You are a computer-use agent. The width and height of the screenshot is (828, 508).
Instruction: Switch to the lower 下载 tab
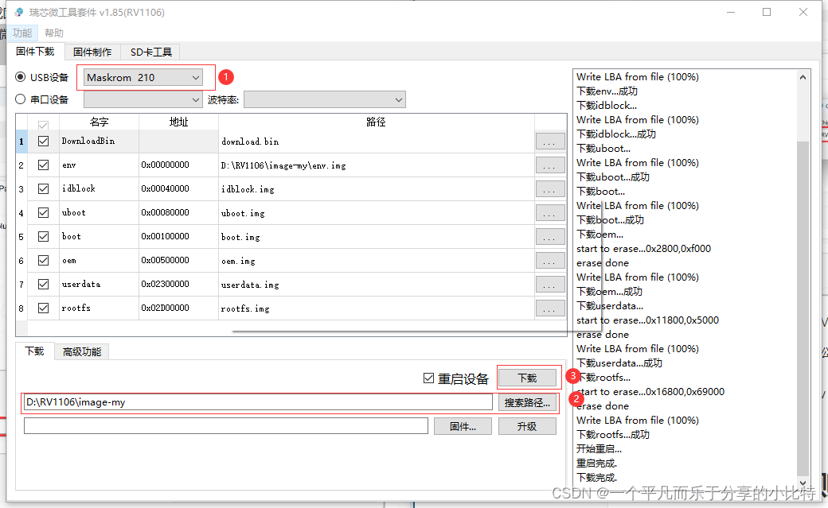(35, 351)
